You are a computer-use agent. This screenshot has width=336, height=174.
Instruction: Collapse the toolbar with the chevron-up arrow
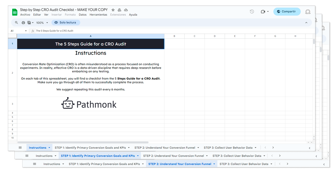click(x=306, y=23)
